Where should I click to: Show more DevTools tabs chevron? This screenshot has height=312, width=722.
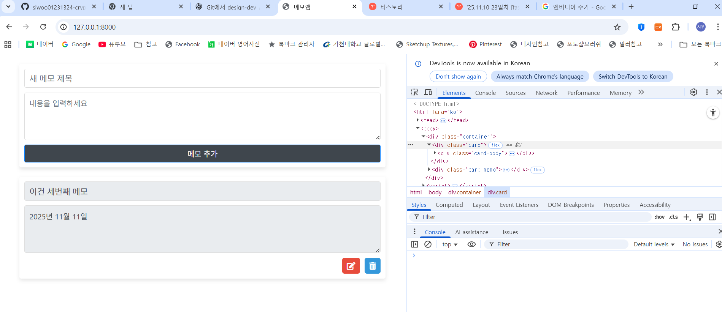(641, 92)
